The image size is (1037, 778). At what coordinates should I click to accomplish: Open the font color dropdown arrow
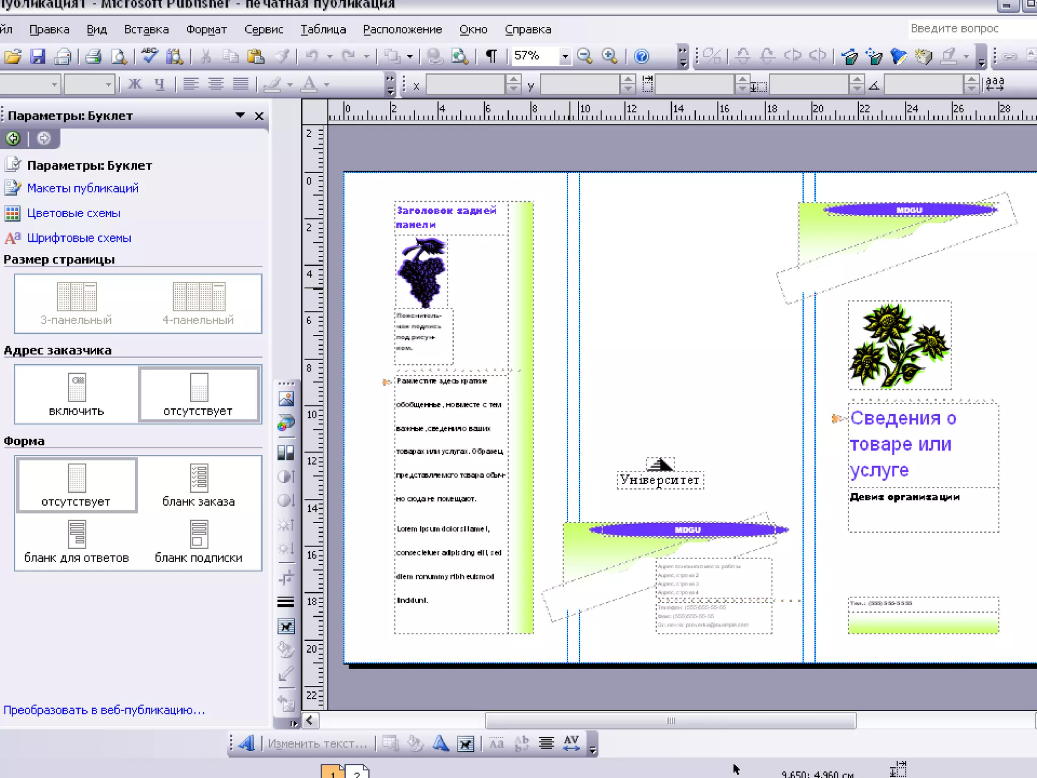click(327, 85)
